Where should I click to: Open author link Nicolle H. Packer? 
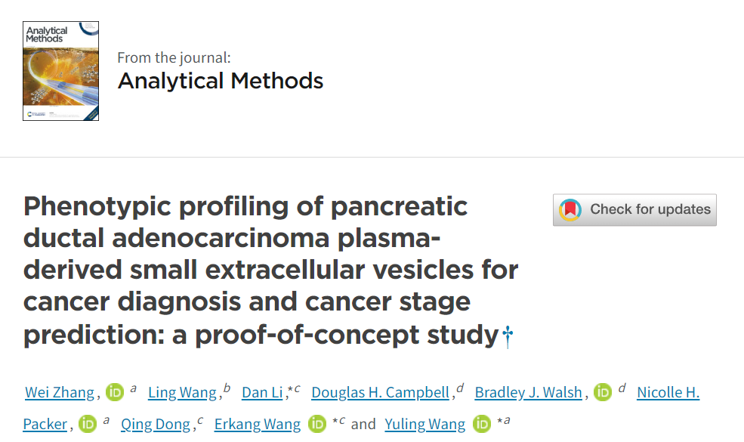pos(668,393)
